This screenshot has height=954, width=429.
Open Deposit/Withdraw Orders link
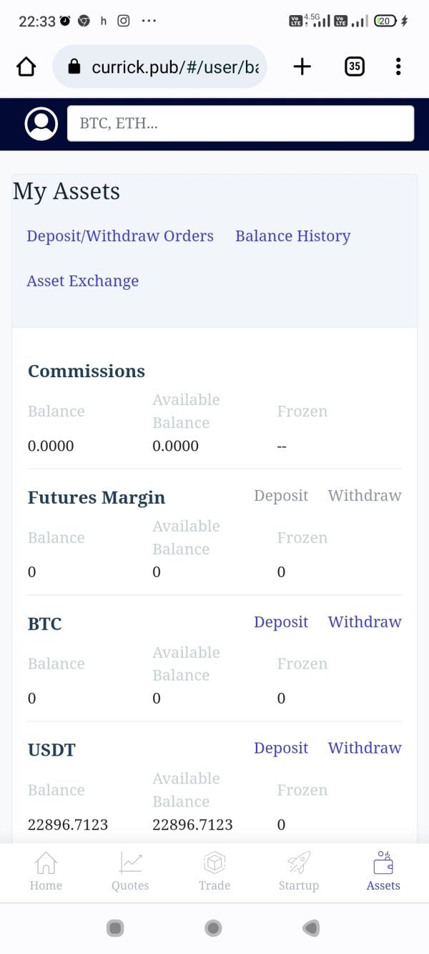[120, 236]
